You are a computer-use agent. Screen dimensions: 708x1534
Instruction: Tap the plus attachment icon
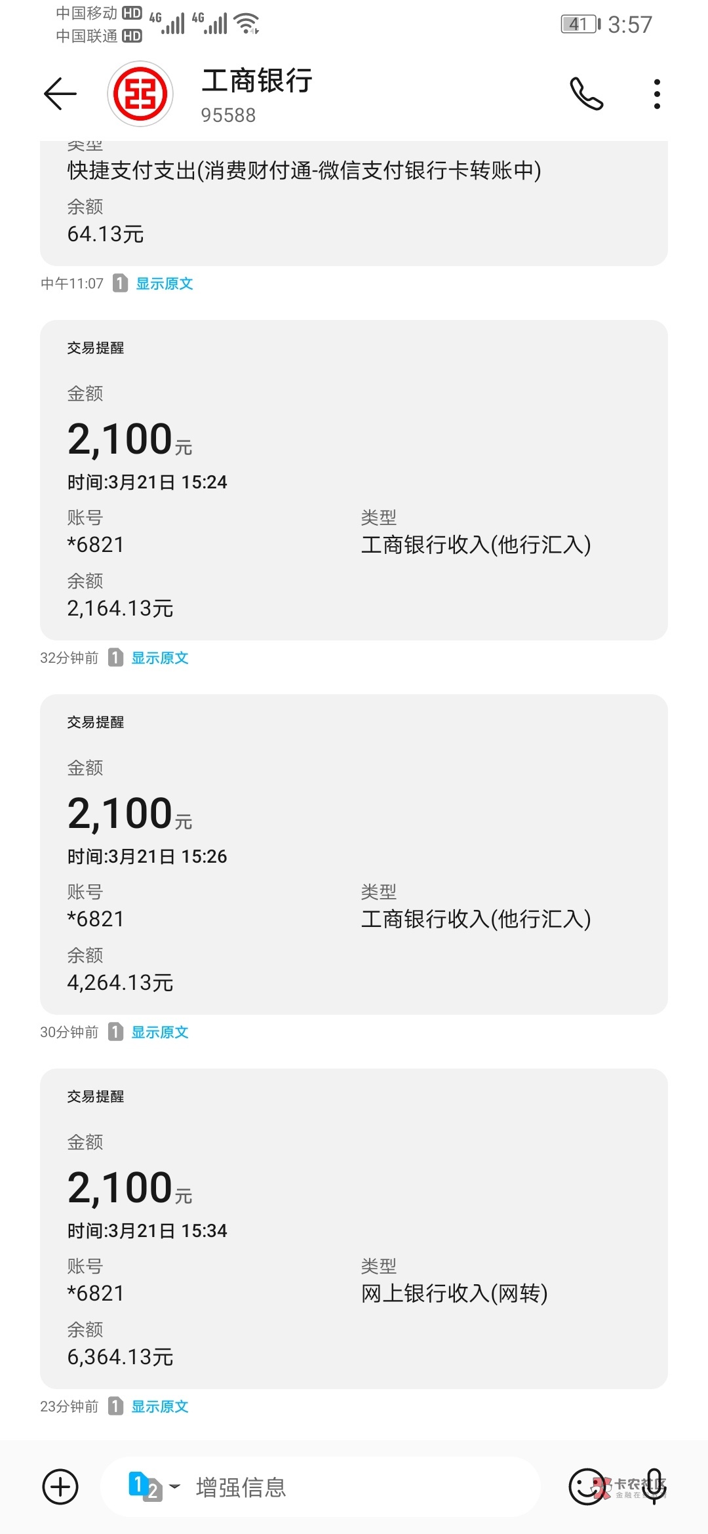click(x=60, y=1487)
